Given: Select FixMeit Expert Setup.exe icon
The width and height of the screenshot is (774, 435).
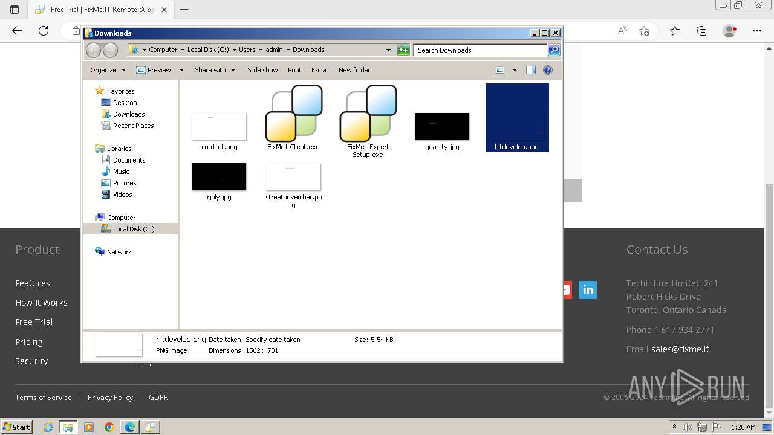Looking at the screenshot, I should click(x=368, y=114).
